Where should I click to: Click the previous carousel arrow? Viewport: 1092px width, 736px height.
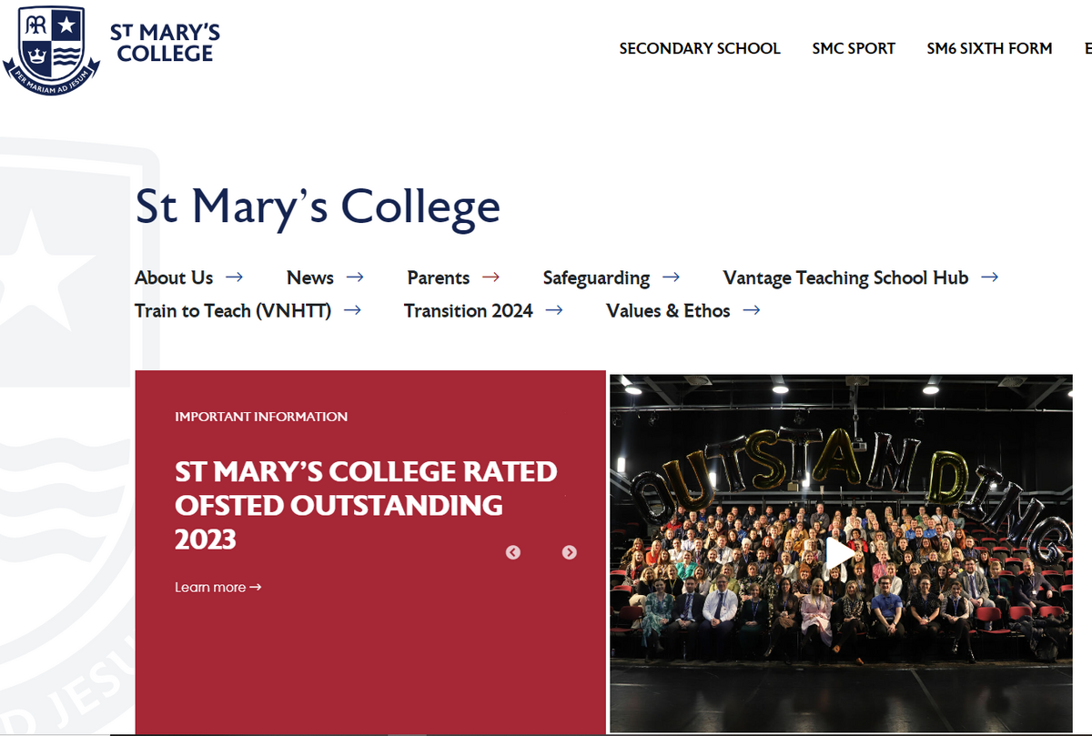[512, 552]
